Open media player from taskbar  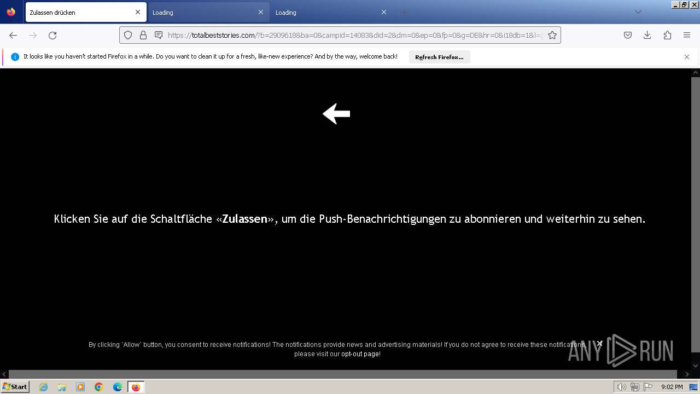click(x=80, y=387)
